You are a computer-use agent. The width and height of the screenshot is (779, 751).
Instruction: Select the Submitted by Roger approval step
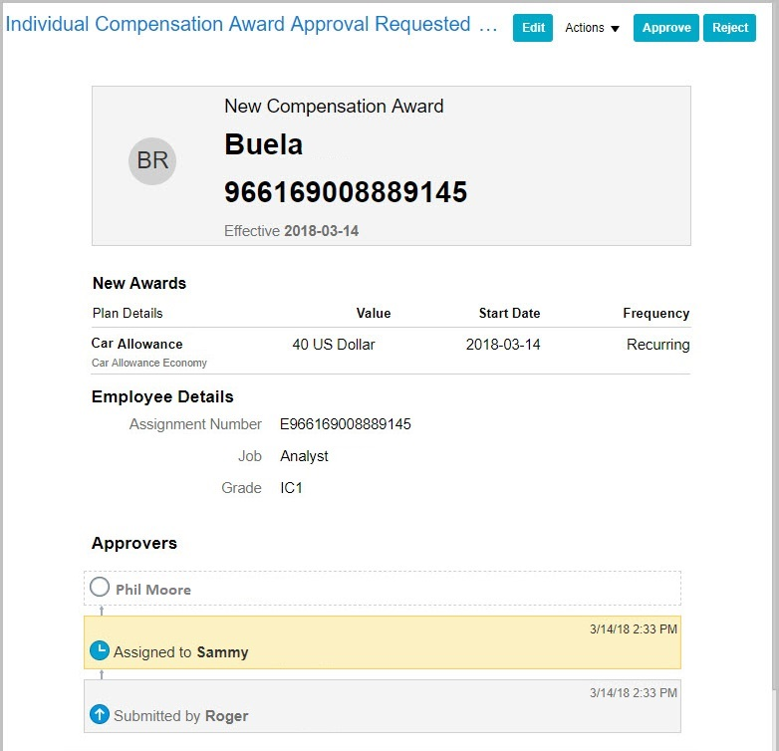tap(383, 706)
